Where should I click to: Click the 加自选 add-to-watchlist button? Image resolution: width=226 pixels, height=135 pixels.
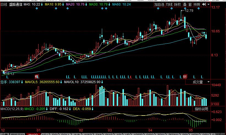pyautogui.click(x=159, y=4)
